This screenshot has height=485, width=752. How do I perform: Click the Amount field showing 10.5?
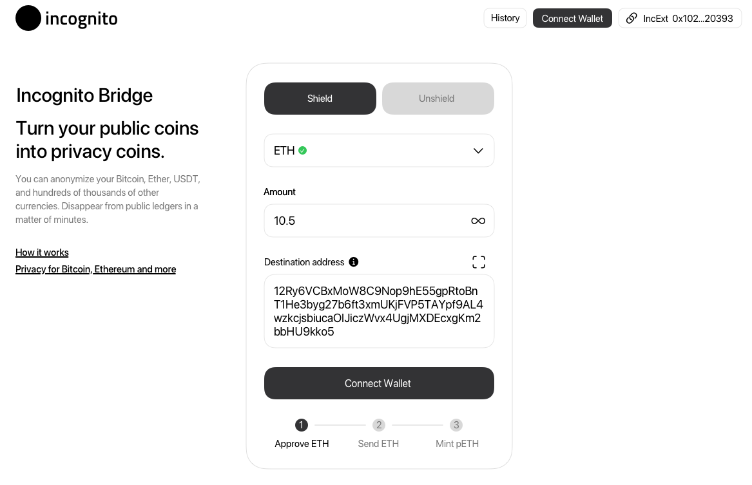pos(379,221)
